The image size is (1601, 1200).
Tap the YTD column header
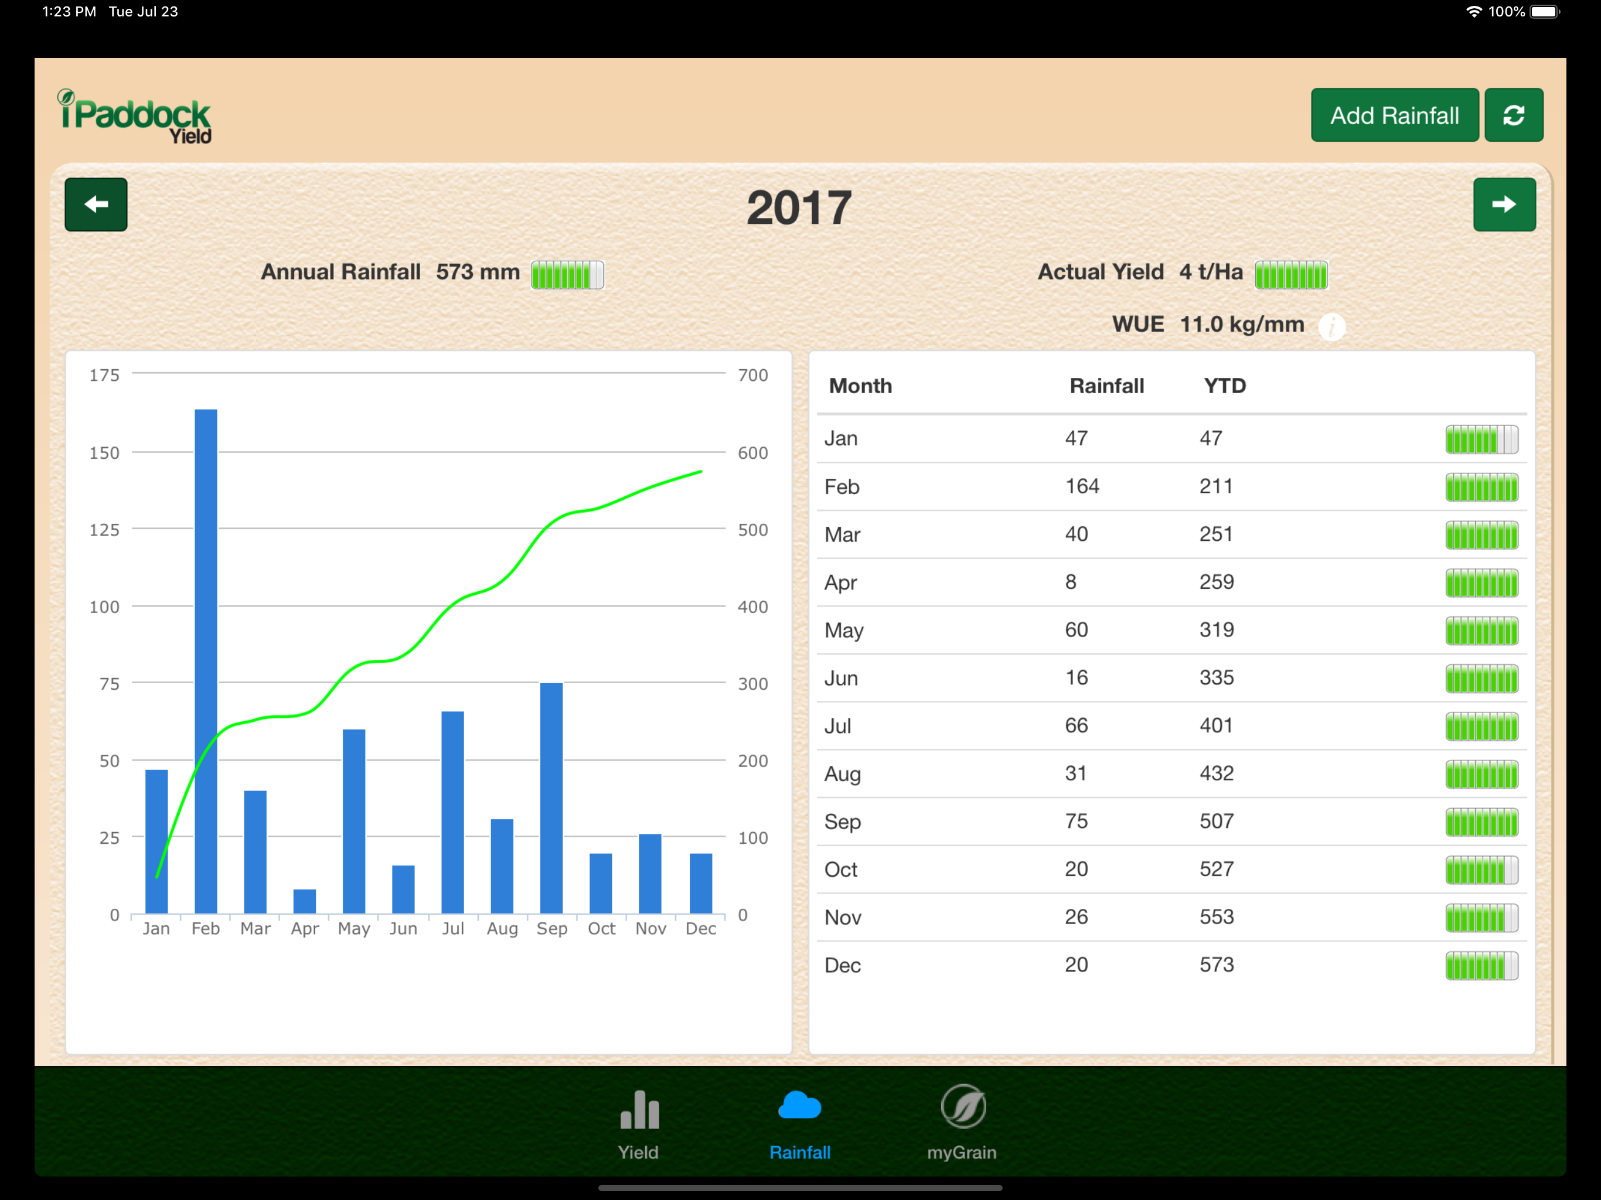coord(1225,386)
